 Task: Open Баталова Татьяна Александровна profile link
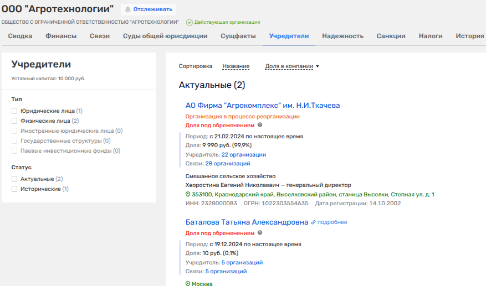[247, 222]
